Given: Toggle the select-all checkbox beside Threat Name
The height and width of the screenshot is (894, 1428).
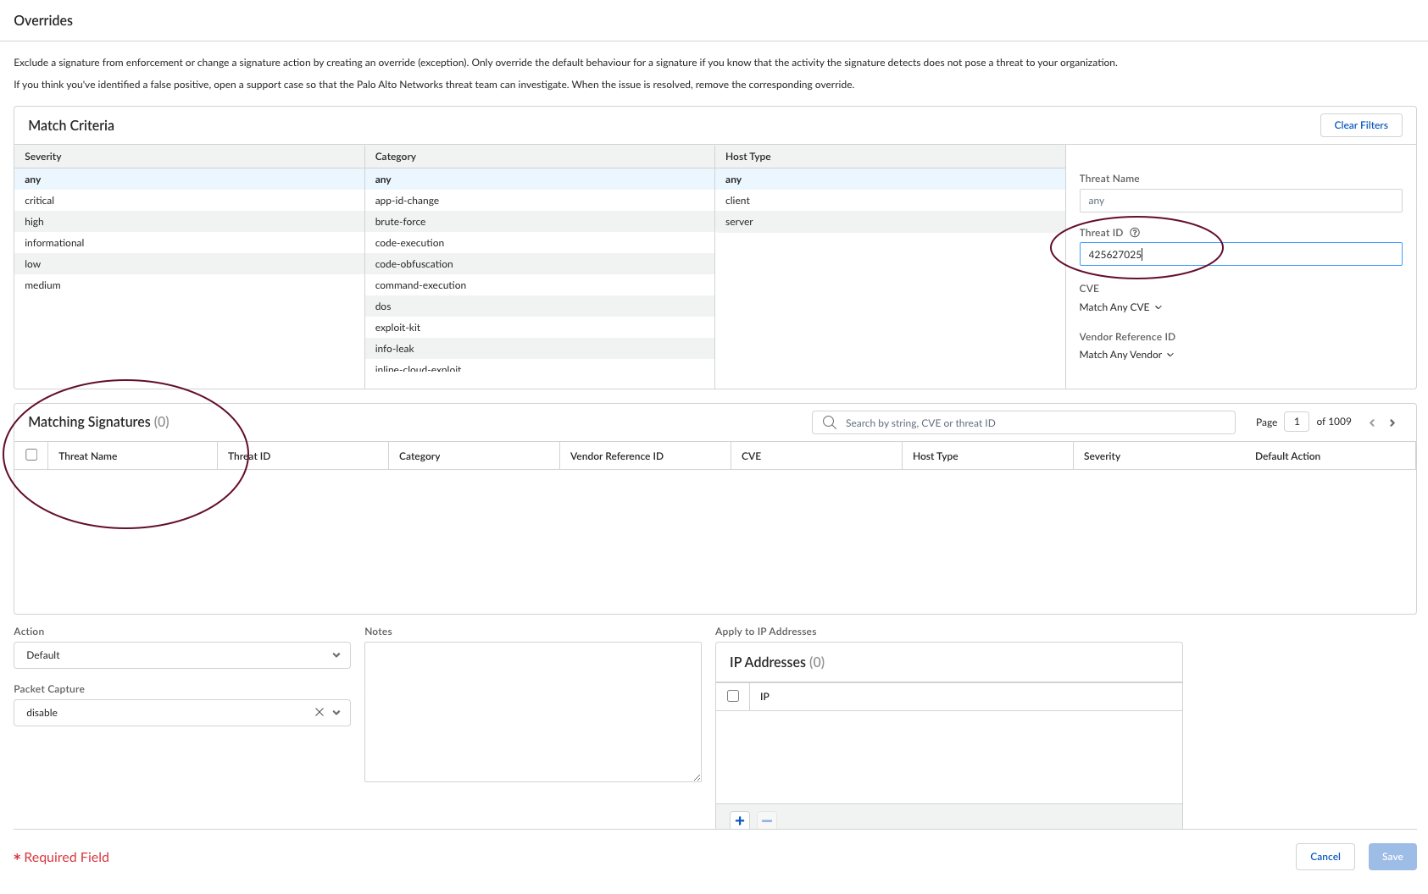Looking at the screenshot, I should coord(31,455).
